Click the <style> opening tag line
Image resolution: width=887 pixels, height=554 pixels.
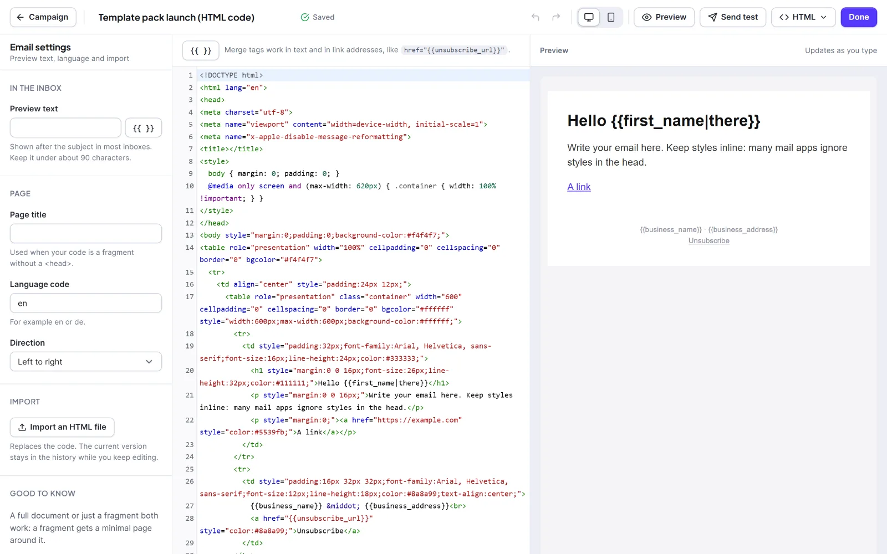214,161
